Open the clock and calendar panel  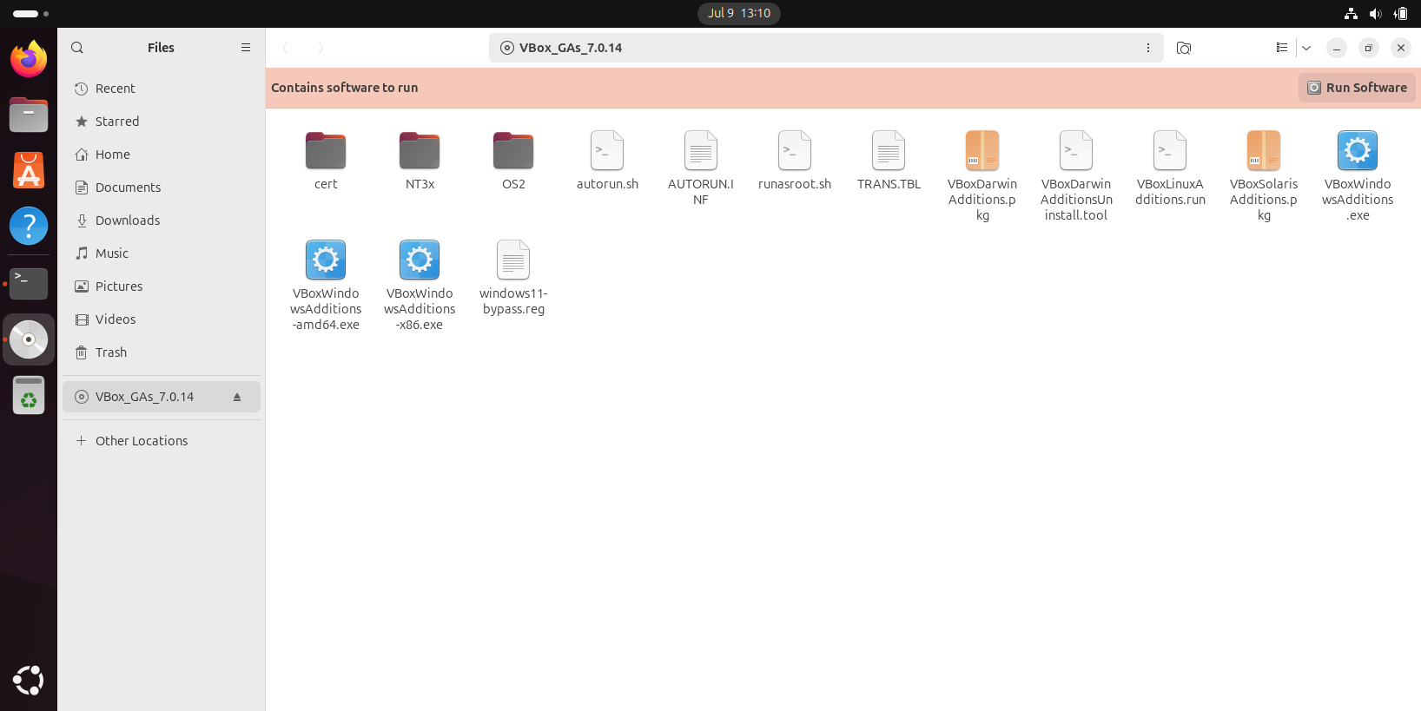(x=739, y=13)
